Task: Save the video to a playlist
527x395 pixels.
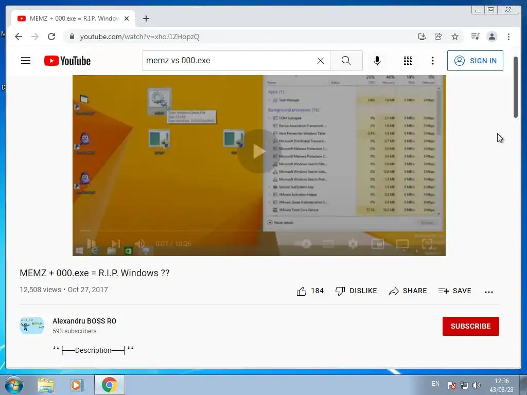Action: pyautogui.click(x=455, y=291)
